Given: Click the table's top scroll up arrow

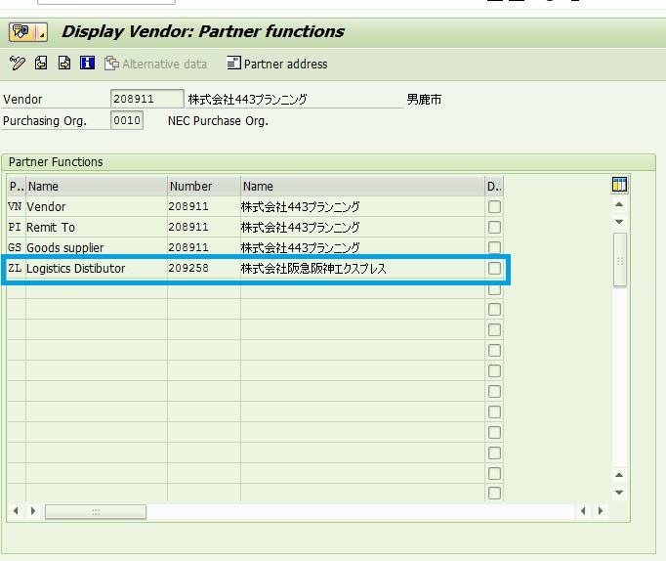Looking at the screenshot, I should 619,205.
